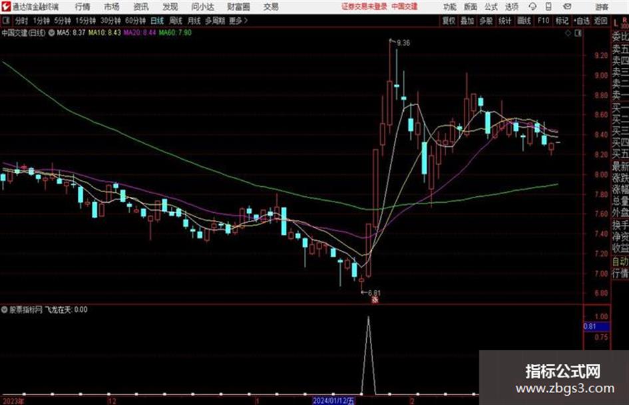Click the MA10: 8.43 indicator label
The width and height of the screenshot is (629, 405).
pyautogui.click(x=105, y=33)
